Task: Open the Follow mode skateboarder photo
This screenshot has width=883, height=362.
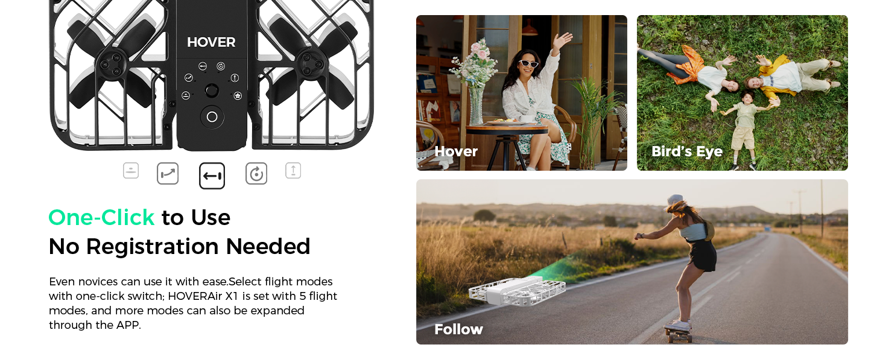Action: [632, 262]
